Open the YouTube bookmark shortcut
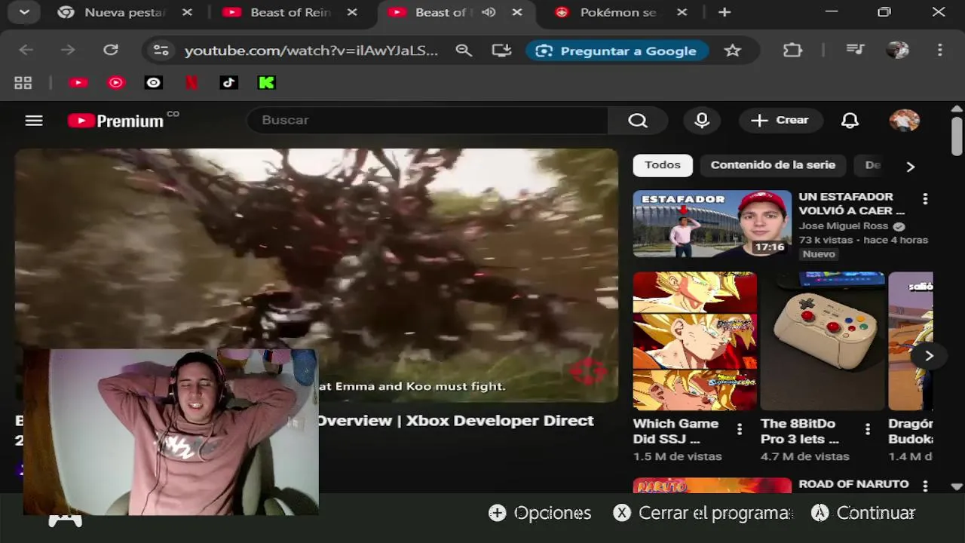The height and width of the screenshot is (543, 965). click(78, 83)
